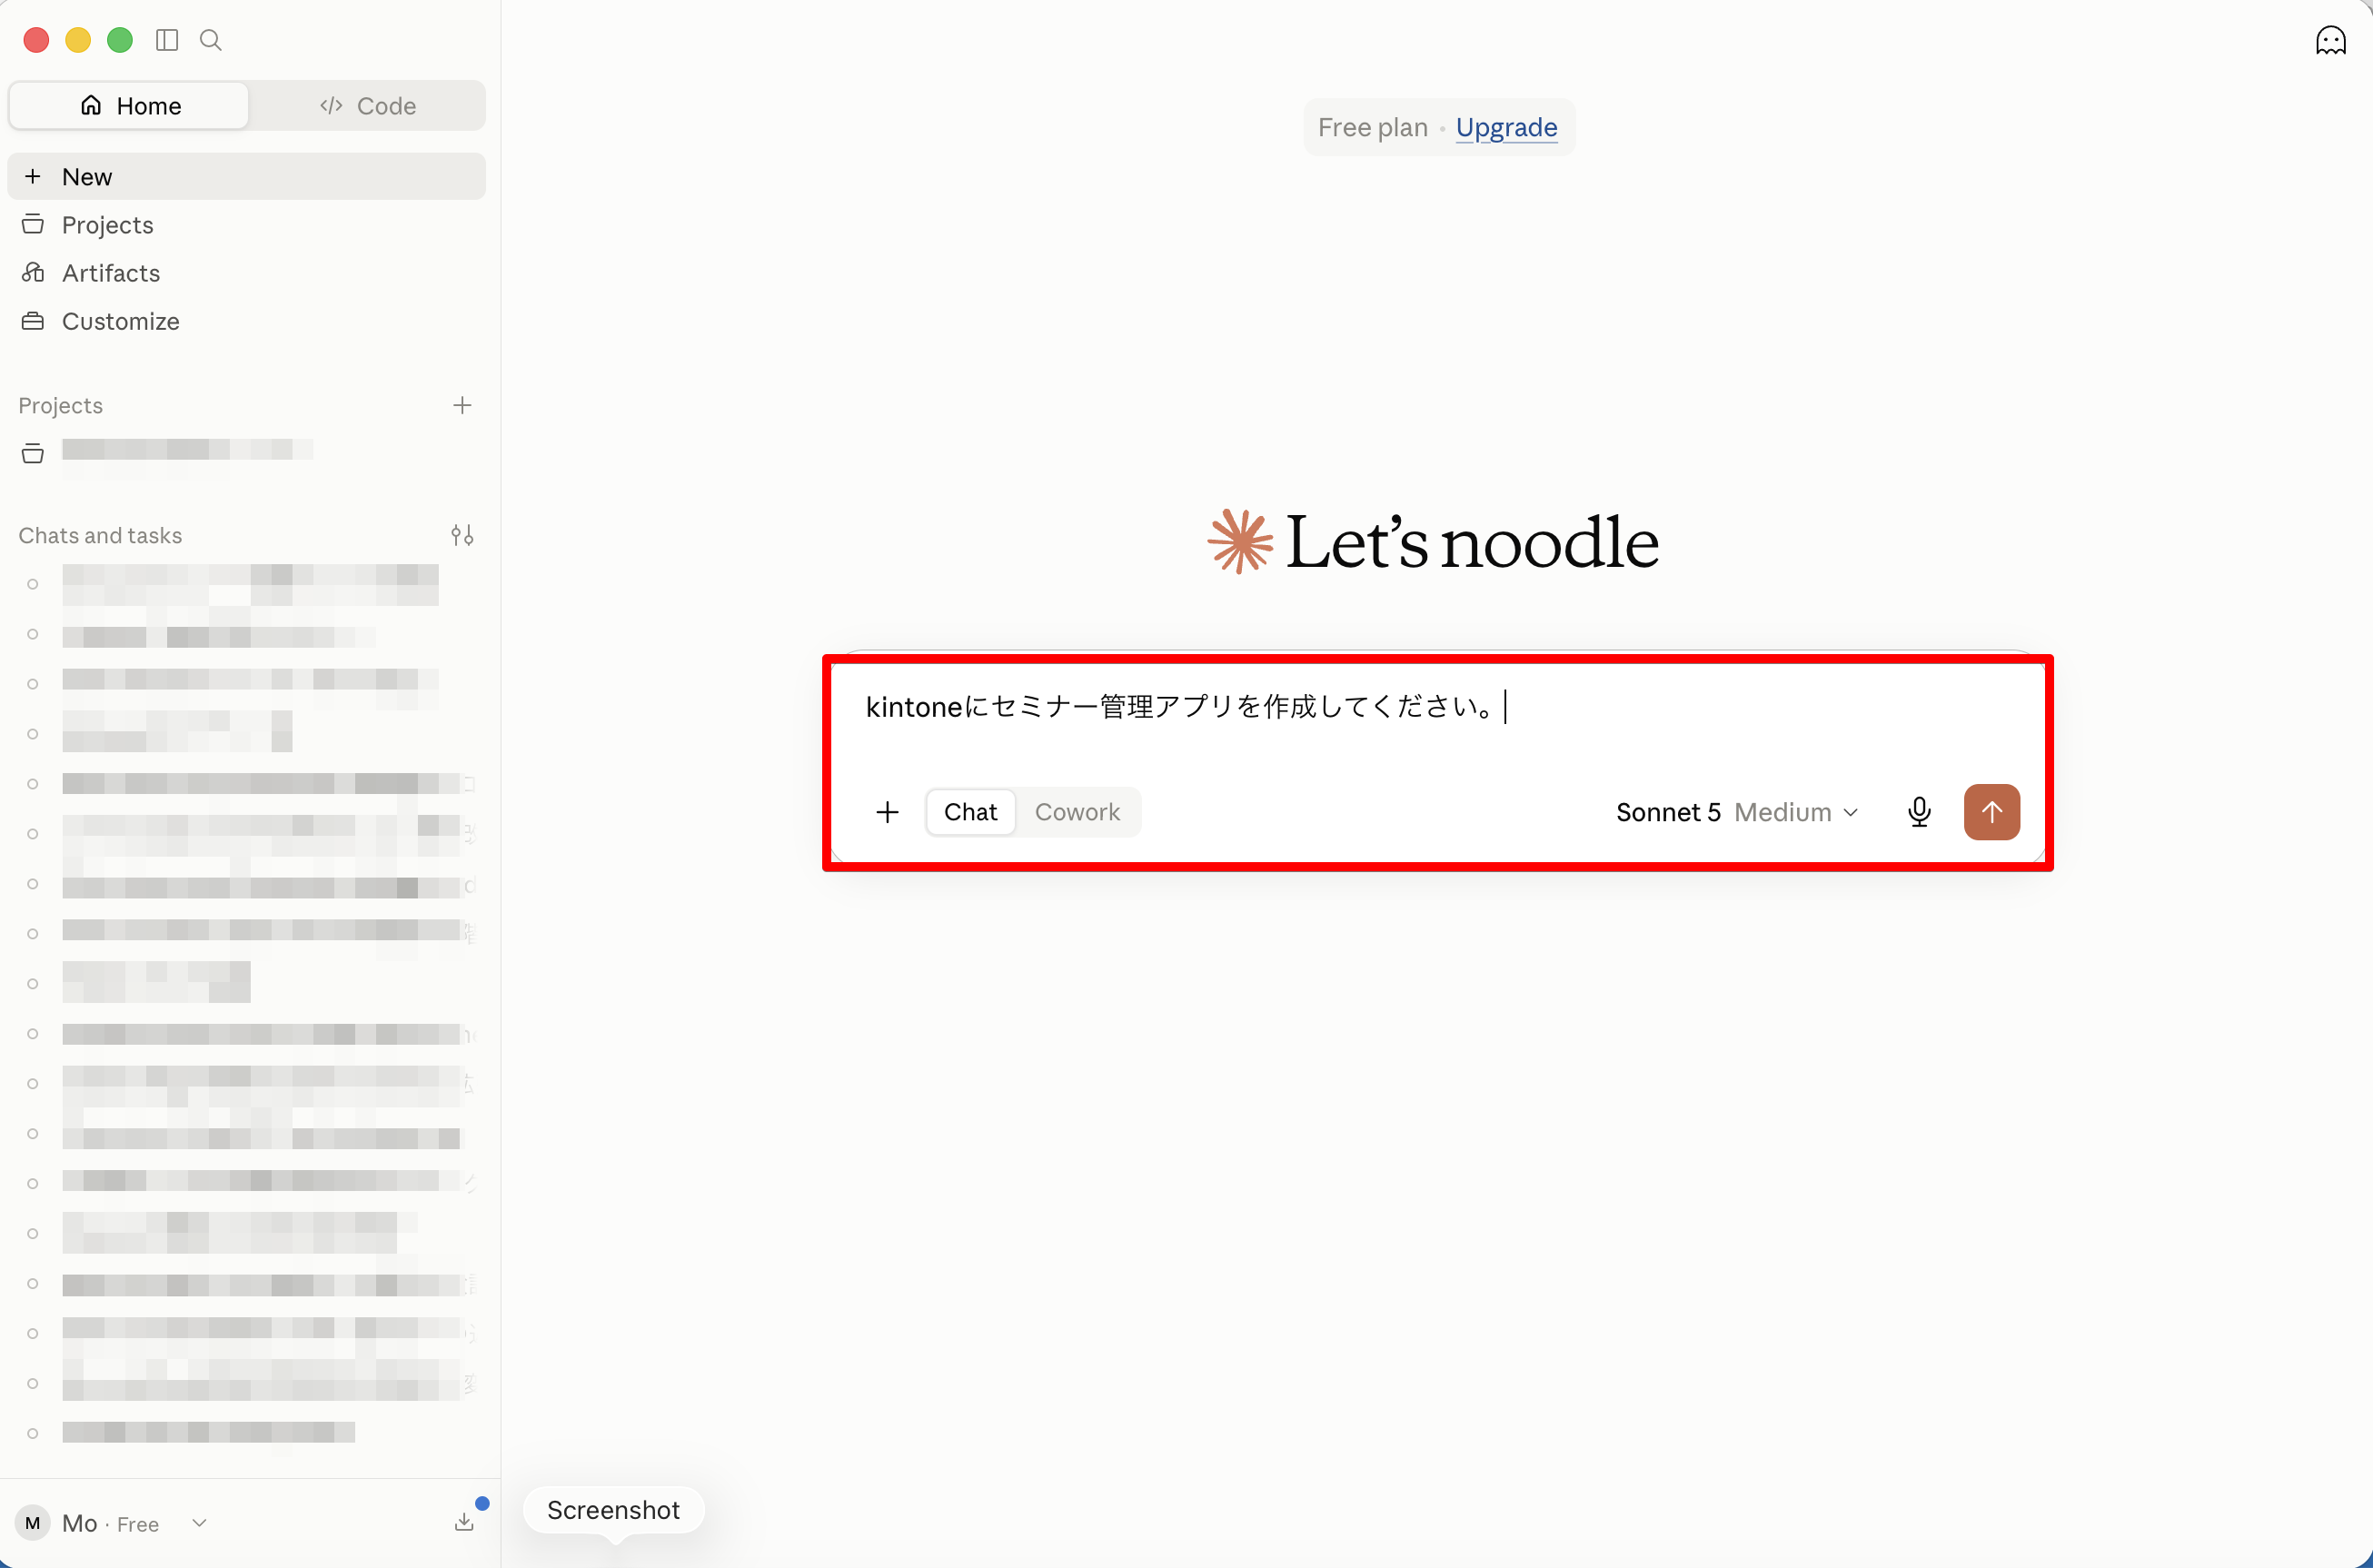Screen dimensions: 2373x1568
Task: Open the blurred project folder item
Action: 246,452
